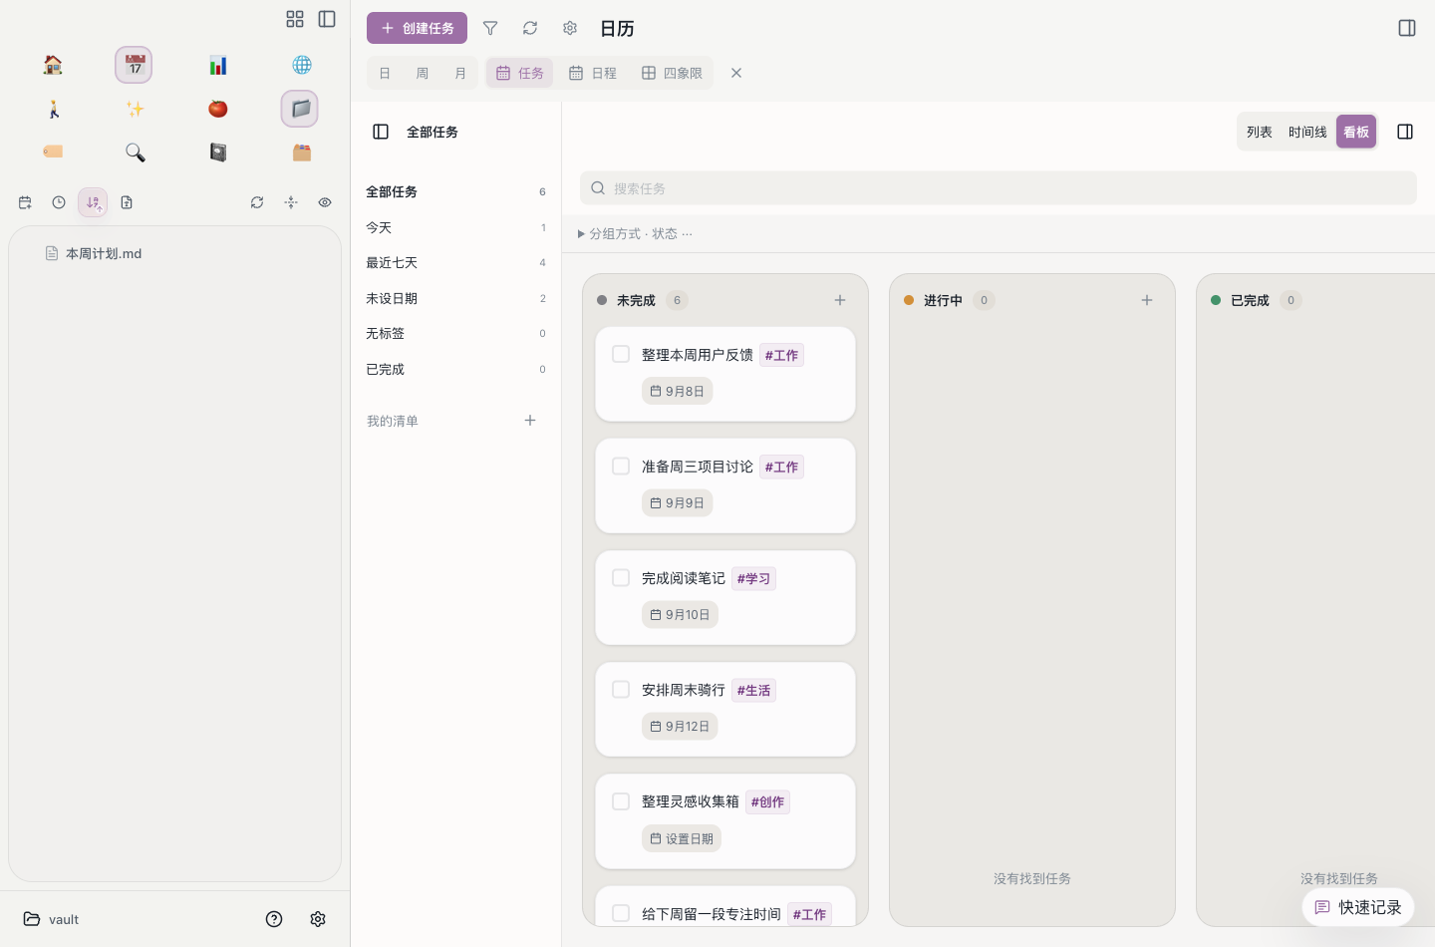Screen dimensions: 1435x947
Task: Tick the 整理灵感收集箱 checkbox
Action: point(621,800)
